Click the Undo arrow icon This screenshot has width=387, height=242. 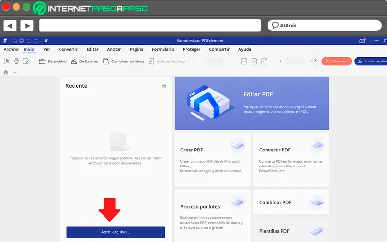tap(29, 41)
